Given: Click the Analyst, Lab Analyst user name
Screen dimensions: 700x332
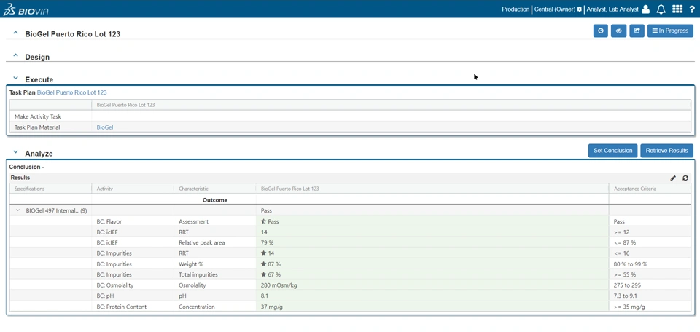Looking at the screenshot, I should coord(612,9).
